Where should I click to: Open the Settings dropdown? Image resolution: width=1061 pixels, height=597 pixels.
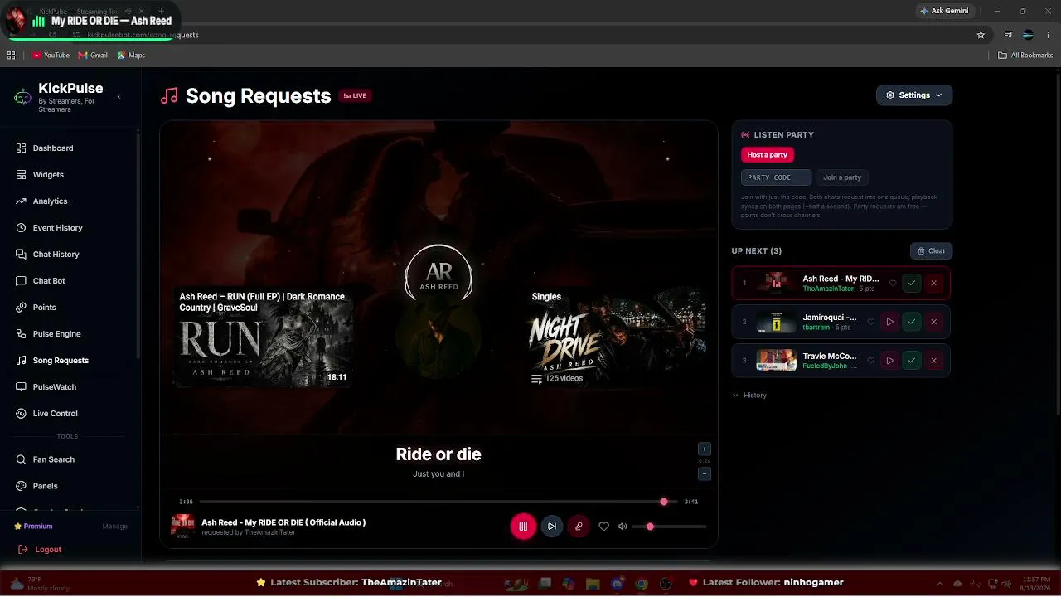pyautogui.click(x=914, y=95)
